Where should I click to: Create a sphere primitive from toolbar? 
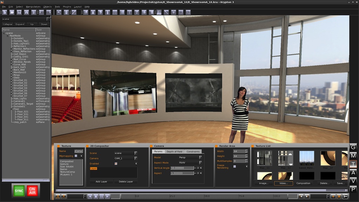[86, 12]
